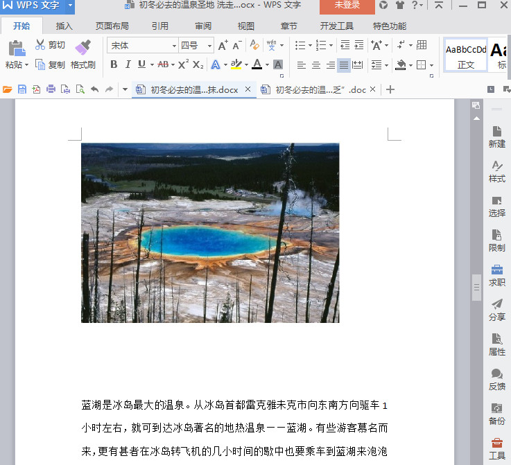This screenshot has height=465, width=511.
Task: Add new document tab with plus
Action: click(x=390, y=89)
